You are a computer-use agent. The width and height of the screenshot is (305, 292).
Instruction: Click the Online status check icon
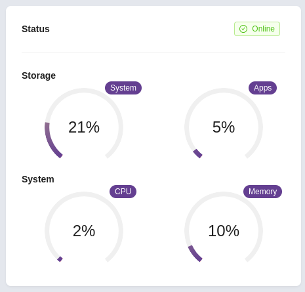pyautogui.click(x=243, y=29)
